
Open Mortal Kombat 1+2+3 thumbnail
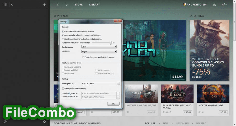coord(213,94)
